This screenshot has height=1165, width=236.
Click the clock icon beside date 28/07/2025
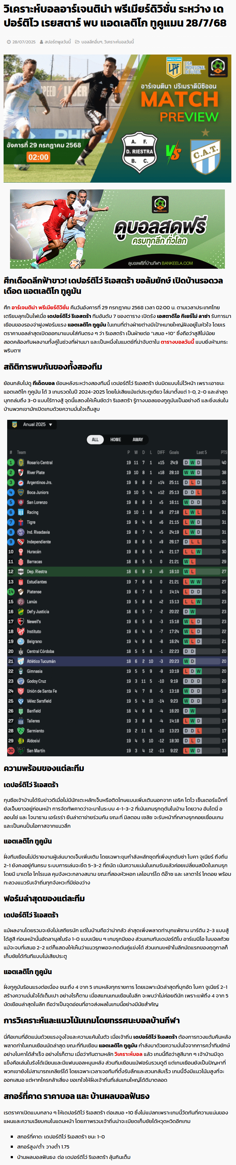click(x=9, y=42)
